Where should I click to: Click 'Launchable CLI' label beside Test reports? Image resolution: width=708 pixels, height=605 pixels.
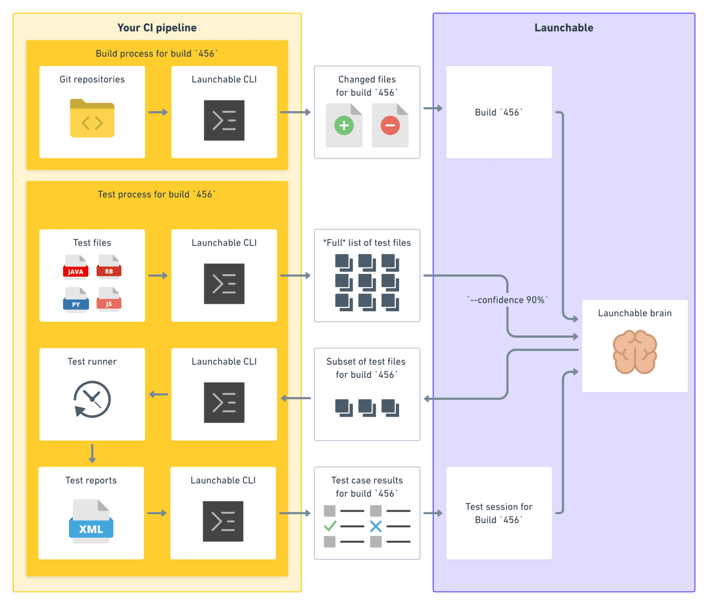[223, 480]
